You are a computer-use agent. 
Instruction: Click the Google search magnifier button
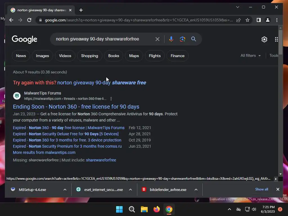[x=193, y=39]
